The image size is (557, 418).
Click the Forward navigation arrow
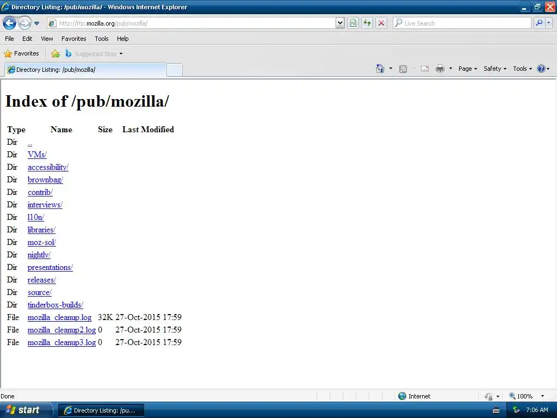click(24, 23)
